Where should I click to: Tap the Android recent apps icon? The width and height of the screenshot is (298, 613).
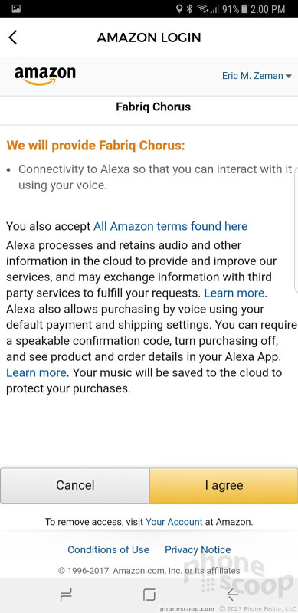click(x=66, y=595)
